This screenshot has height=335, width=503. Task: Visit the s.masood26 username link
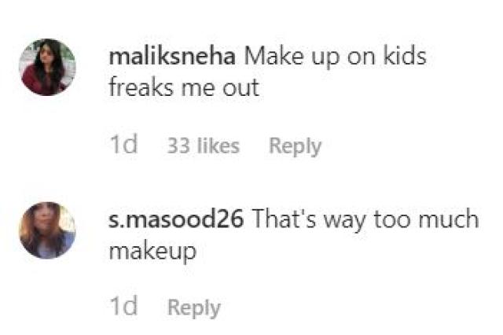pyautogui.click(x=178, y=220)
